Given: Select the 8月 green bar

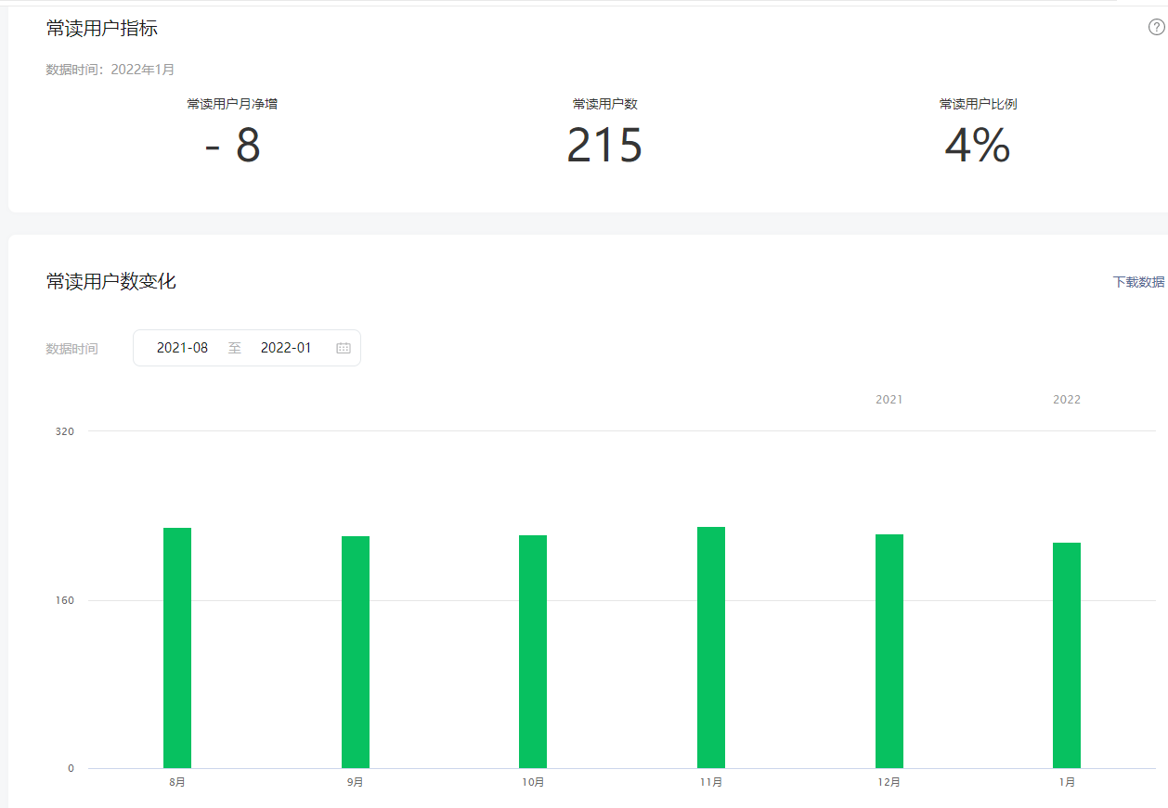Looking at the screenshot, I should [x=177, y=648].
